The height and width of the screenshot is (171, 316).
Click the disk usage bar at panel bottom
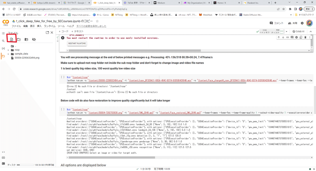coord(25,165)
